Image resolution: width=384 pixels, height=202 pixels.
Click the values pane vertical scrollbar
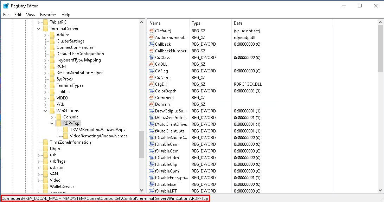click(x=380, y=105)
